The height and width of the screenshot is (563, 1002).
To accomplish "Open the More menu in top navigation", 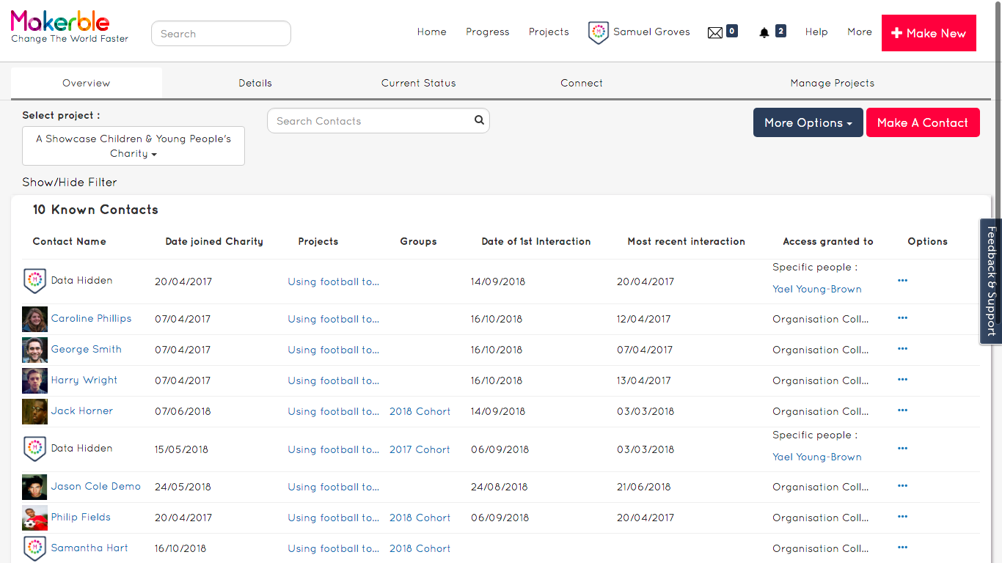I will coord(860,32).
